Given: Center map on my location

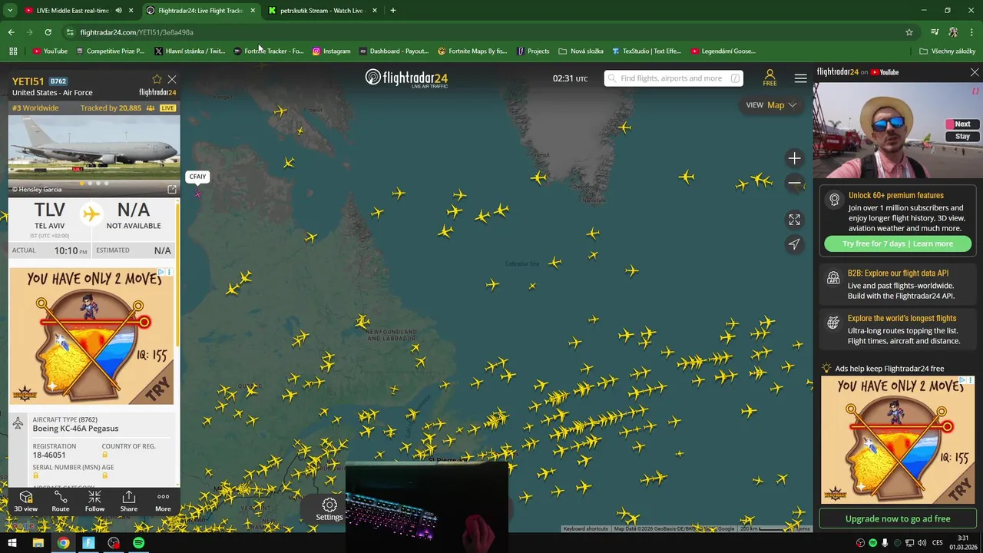Looking at the screenshot, I should pos(794,244).
